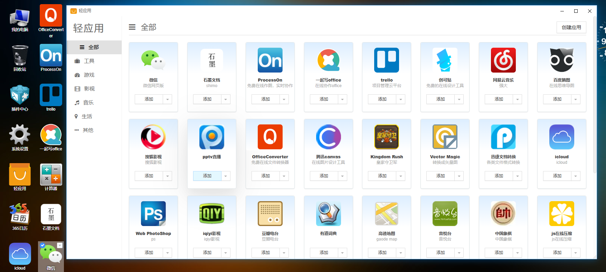606x272 pixels.
Task: Expand the dropdown arrow for icloud 添加
Action: coord(576,176)
